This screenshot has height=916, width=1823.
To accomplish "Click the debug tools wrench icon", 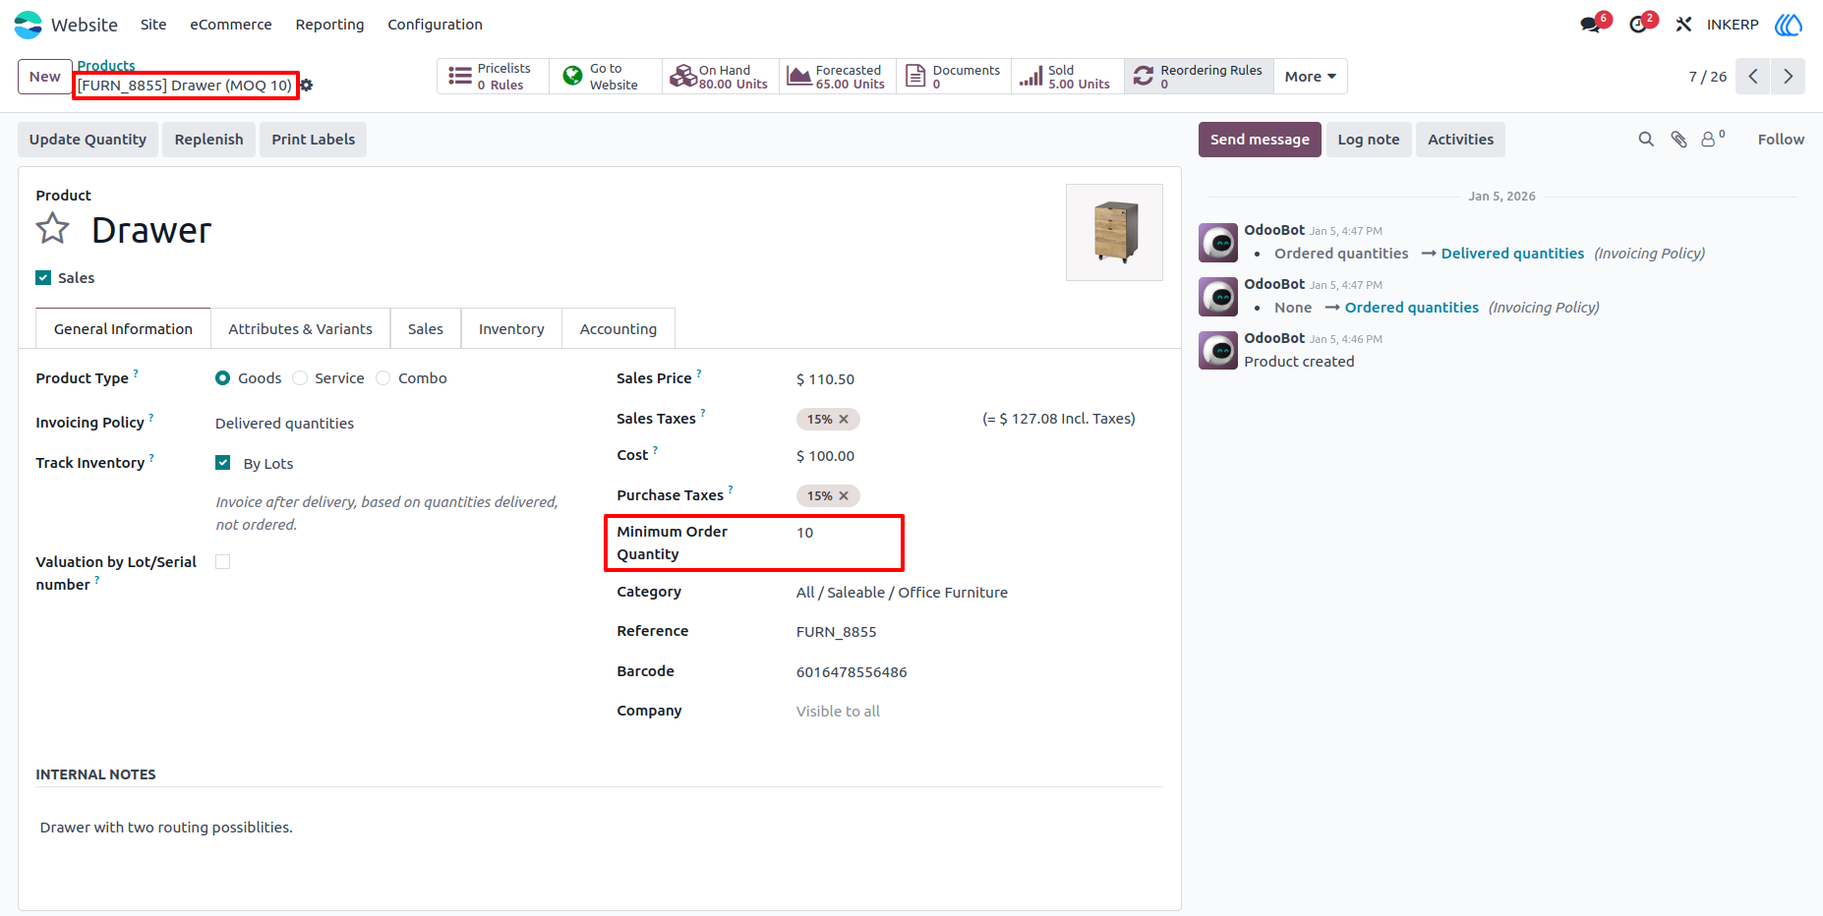I will 1683,25.
